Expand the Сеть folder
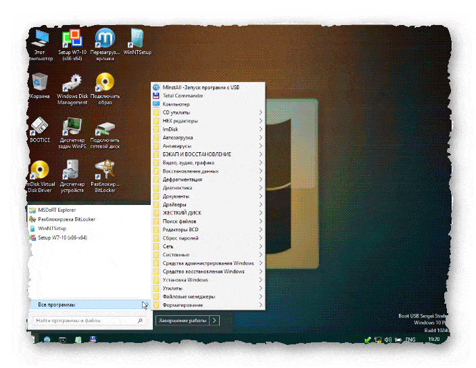The width and height of the screenshot is (476, 368). (x=208, y=246)
